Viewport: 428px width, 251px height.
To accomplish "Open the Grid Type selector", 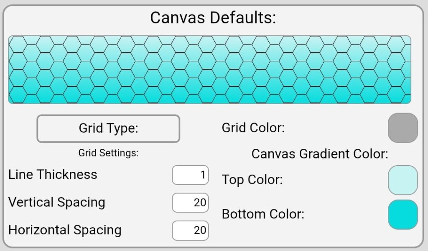I will (x=108, y=128).
